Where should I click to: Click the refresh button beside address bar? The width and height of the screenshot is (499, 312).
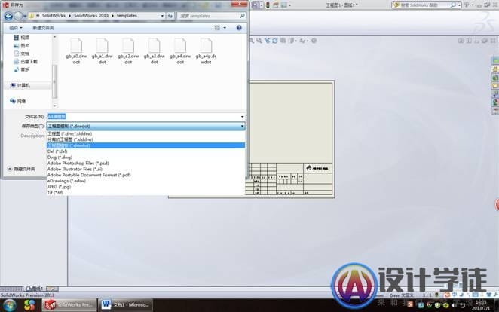pyautogui.click(x=170, y=16)
